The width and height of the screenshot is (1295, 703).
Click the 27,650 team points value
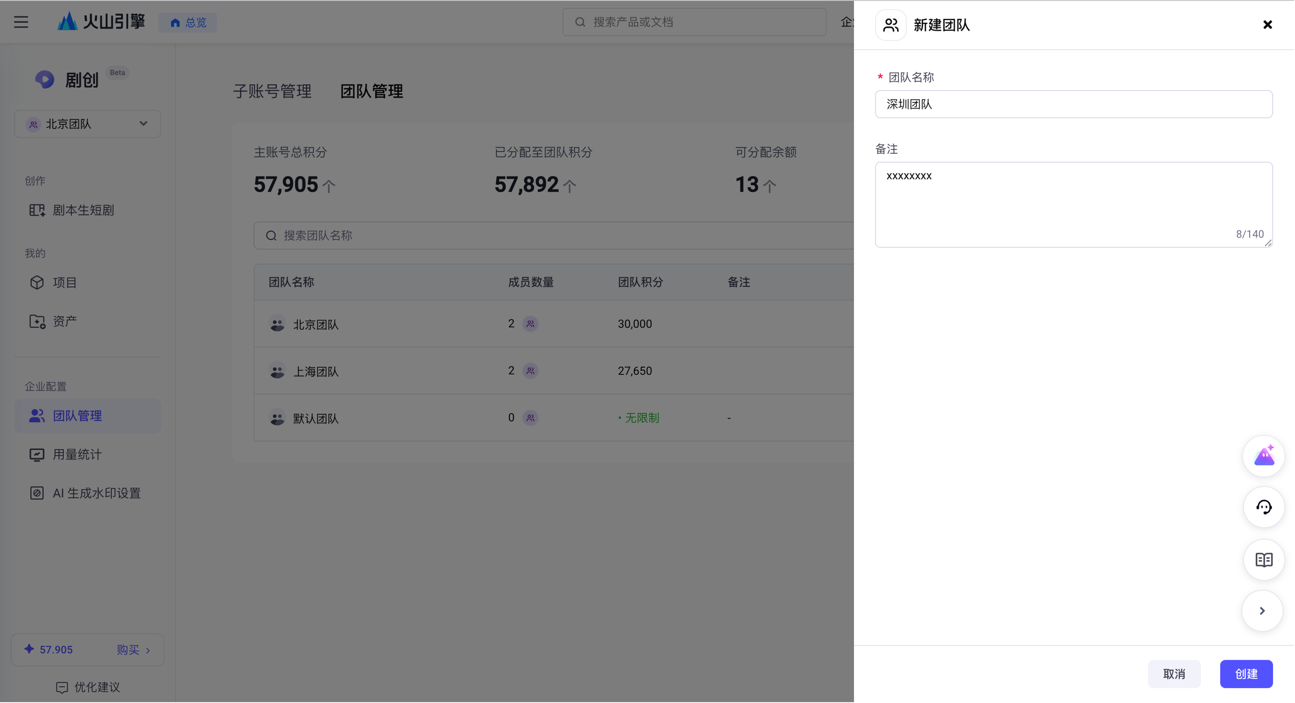pyautogui.click(x=634, y=371)
